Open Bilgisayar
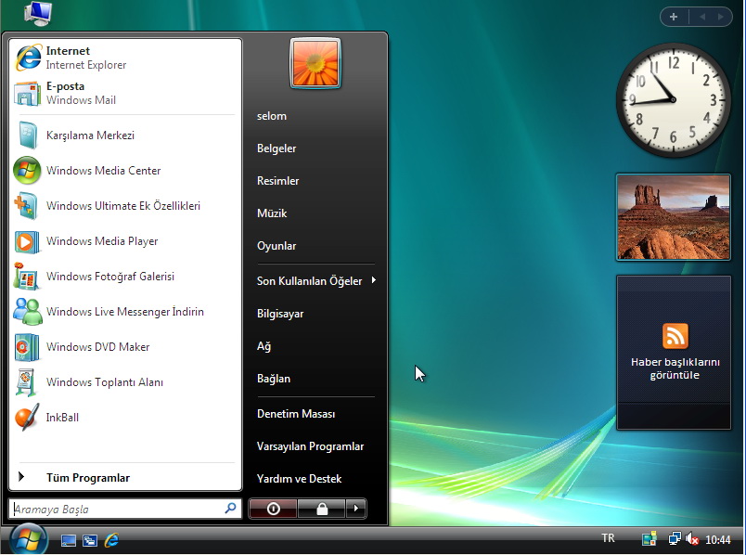 pyautogui.click(x=280, y=313)
